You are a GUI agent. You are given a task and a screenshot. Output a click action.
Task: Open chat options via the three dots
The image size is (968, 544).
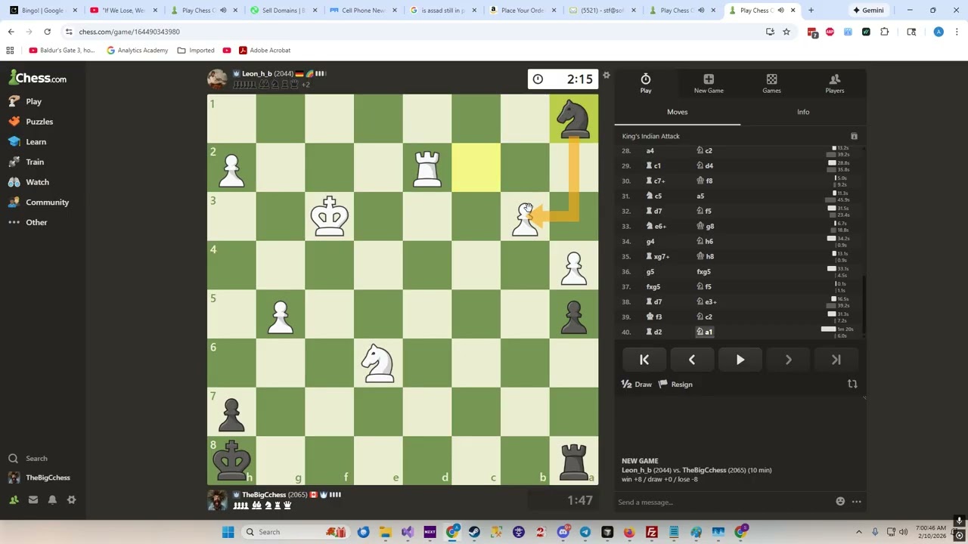click(857, 502)
